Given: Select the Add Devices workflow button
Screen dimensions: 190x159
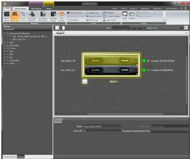Looking at the screenshot, I should coord(15,16).
